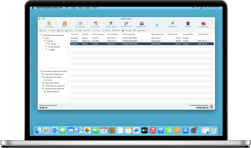Screen dimensions: 251x148
Task: Open the Słowniki module
Action: 188,24
